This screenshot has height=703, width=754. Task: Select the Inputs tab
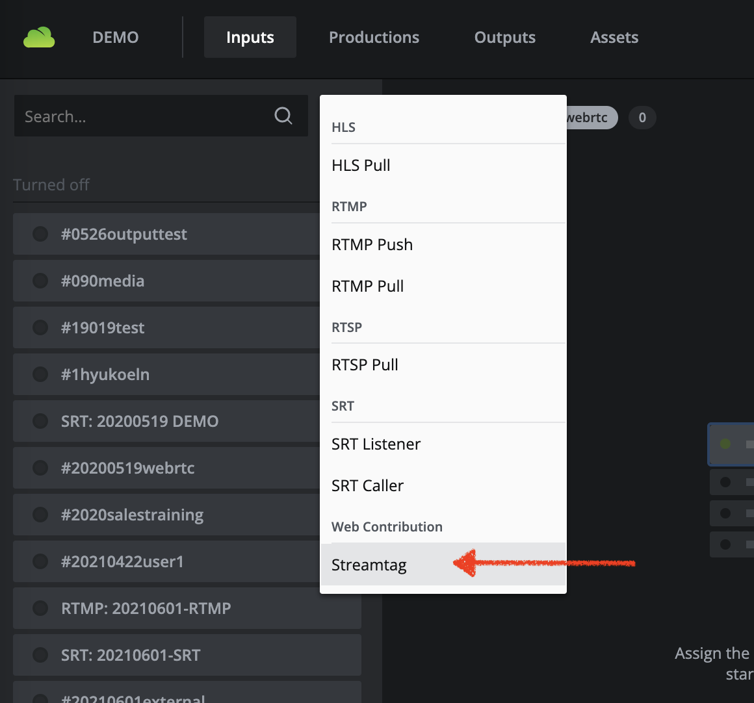(250, 38)
